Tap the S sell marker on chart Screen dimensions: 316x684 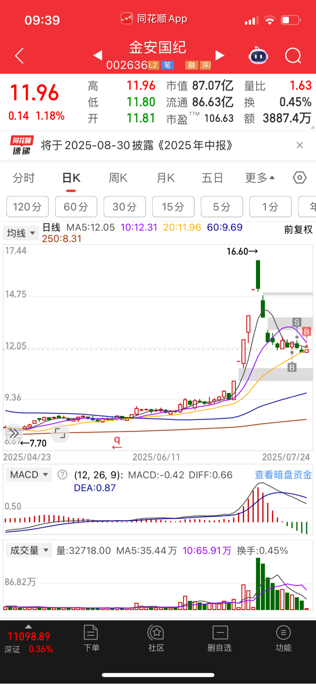coord(297,322)
